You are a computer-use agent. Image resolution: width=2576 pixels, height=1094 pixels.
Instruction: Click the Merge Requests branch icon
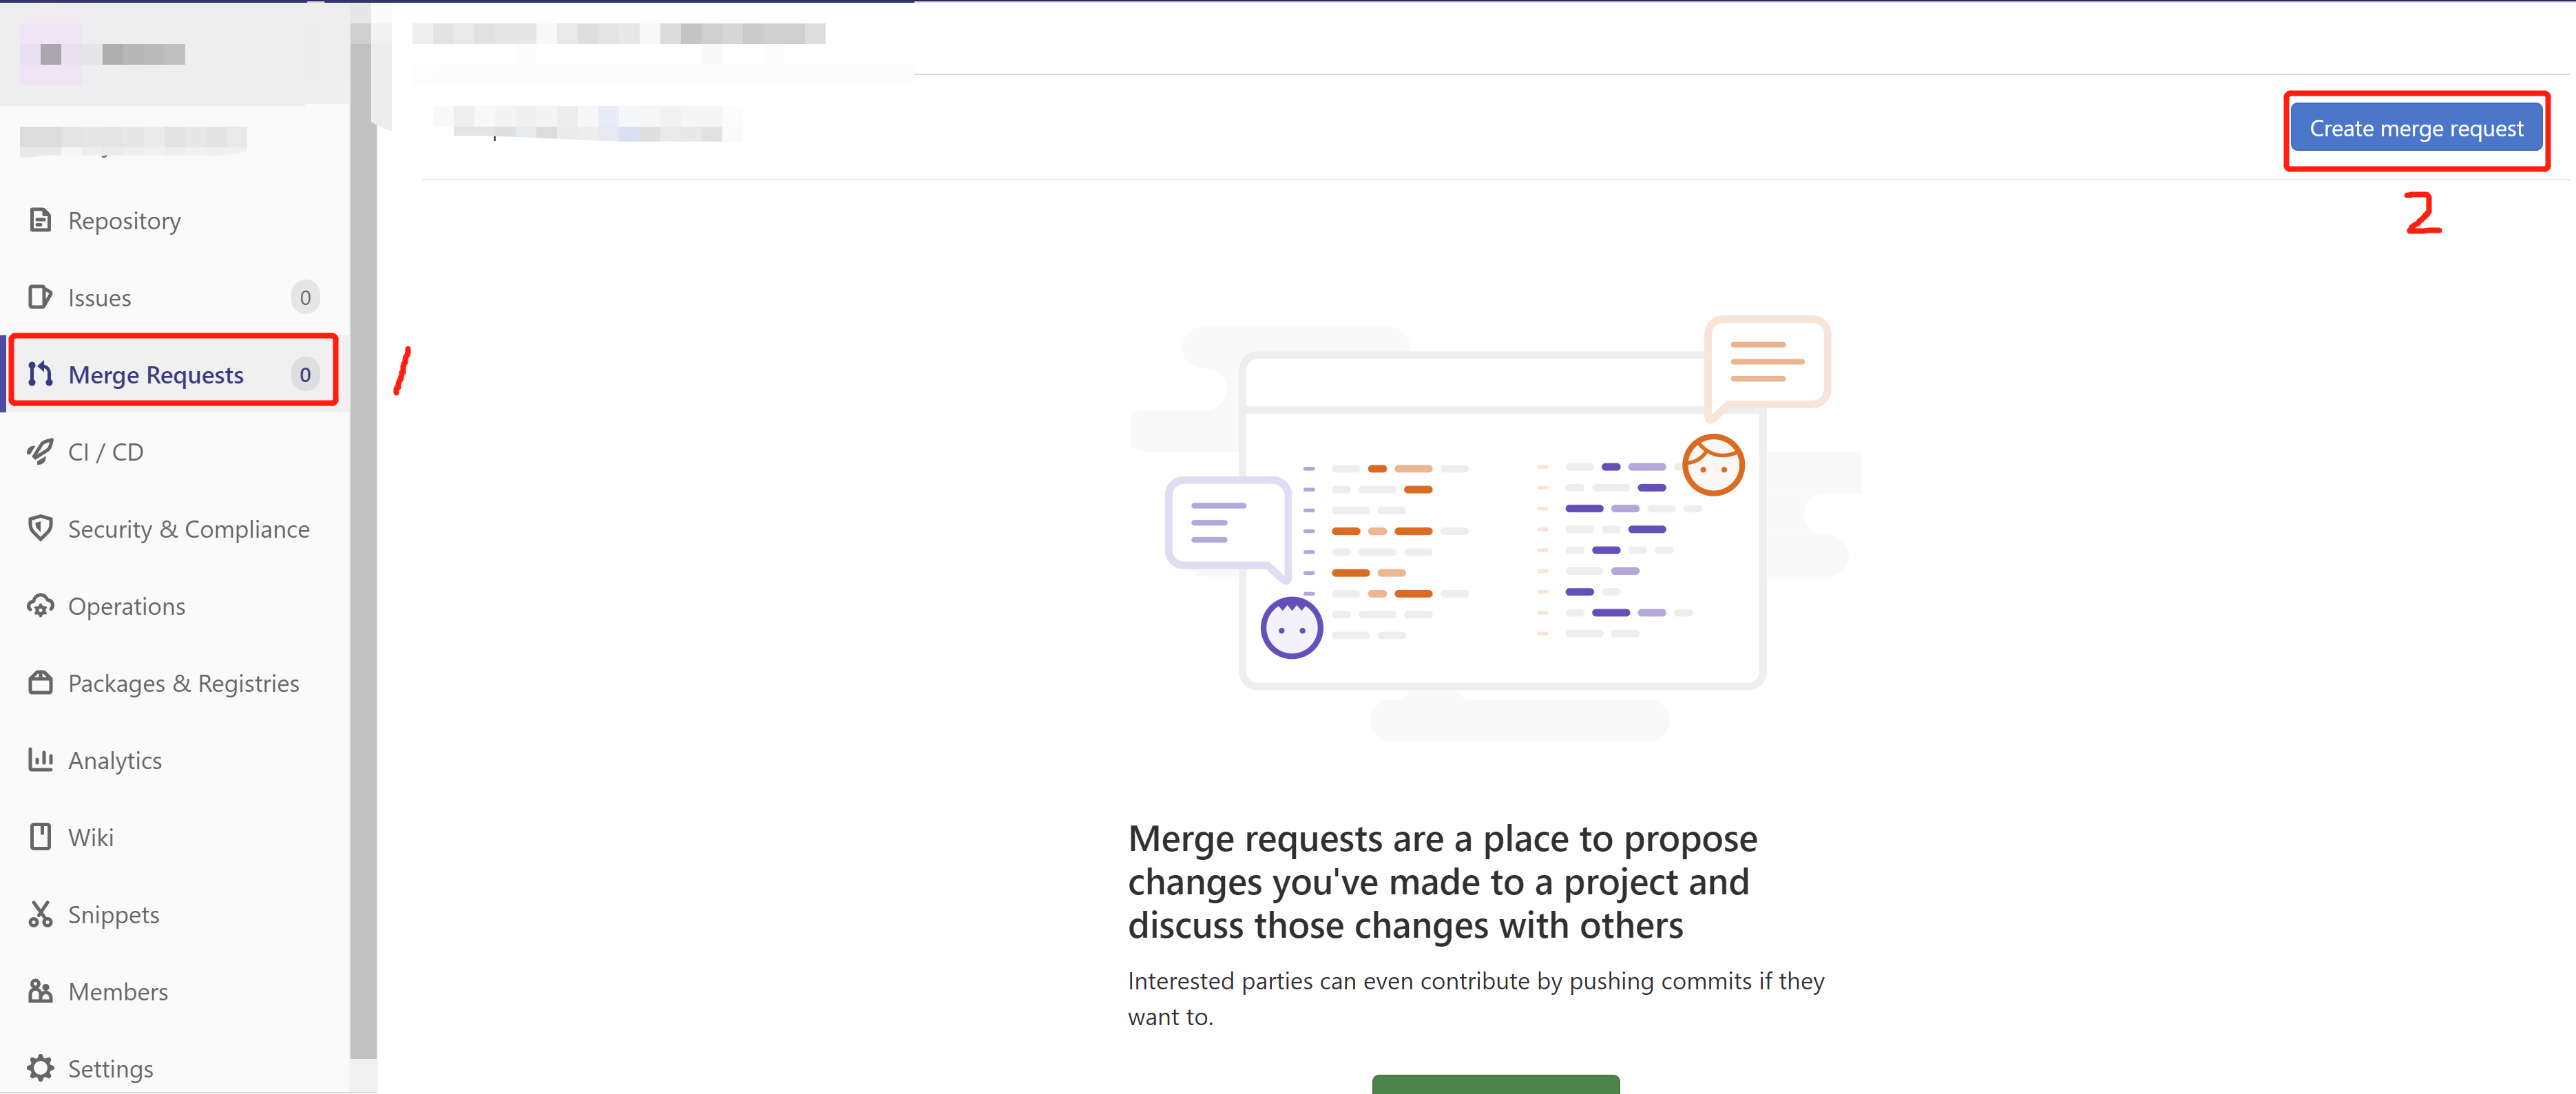(40, 374)
